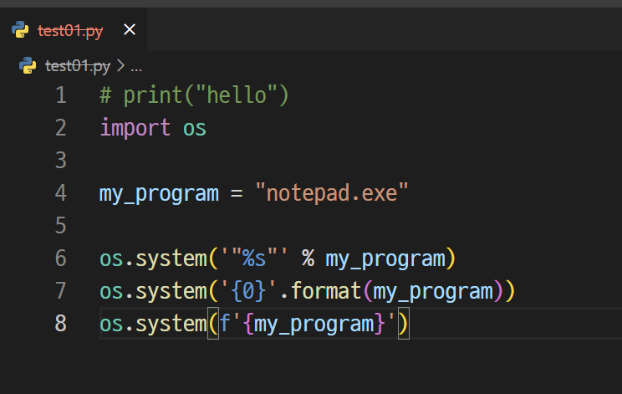The width and height of the screenshot is (622, 394).
Task: Click line number 6 in the gutter
Action: 61,258
